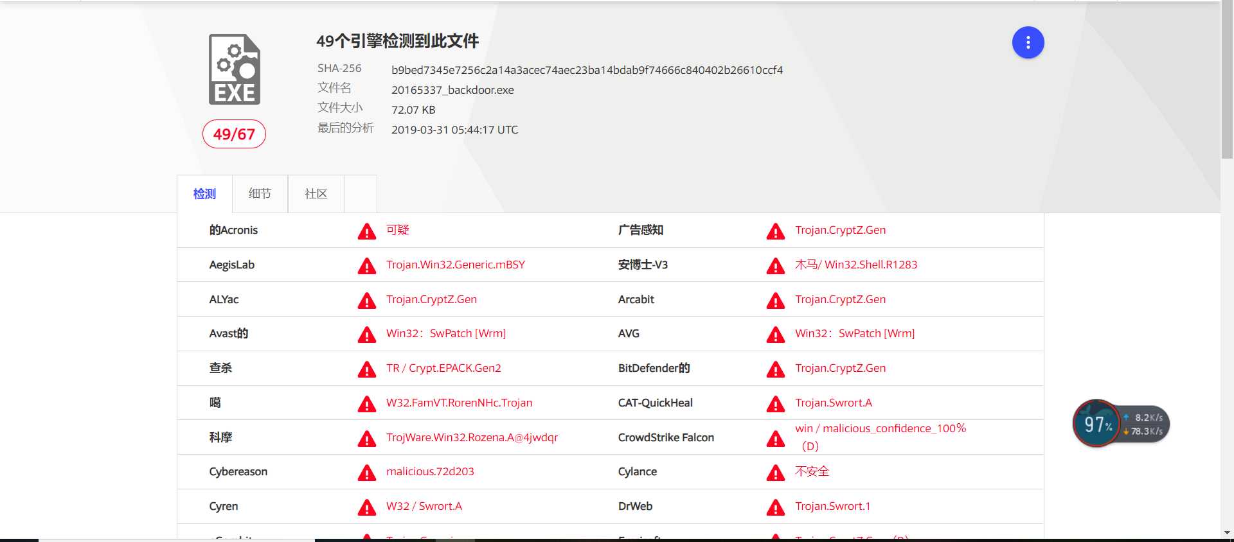Click the warning icon in the AVG row
Viewport: 1234px width, 542px height.
[776, 335]
